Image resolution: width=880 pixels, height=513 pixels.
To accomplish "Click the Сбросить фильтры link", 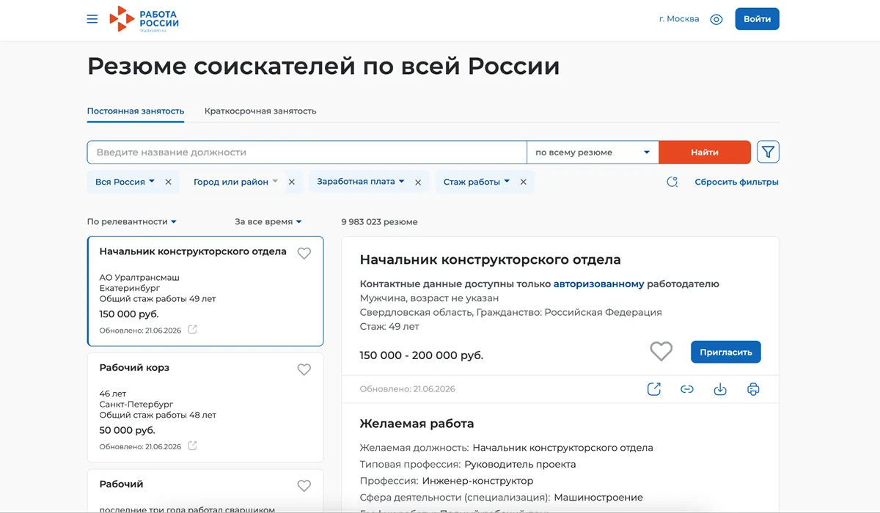I will pos(736,182).
